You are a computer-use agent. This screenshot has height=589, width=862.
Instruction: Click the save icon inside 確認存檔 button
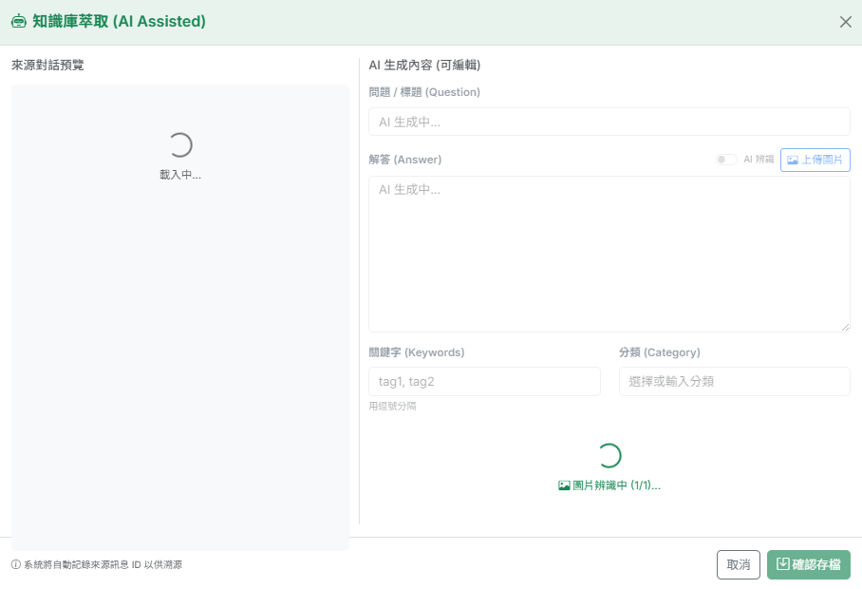point(780,564)
